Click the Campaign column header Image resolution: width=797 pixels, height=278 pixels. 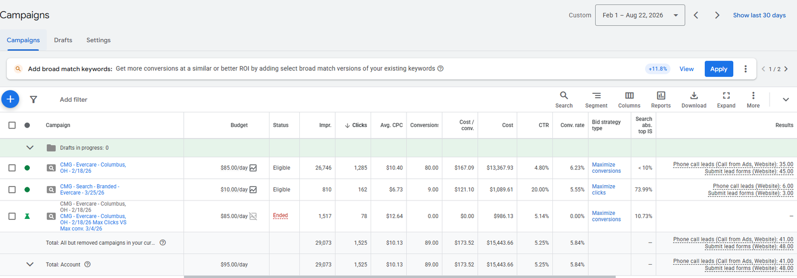[58, 125]
